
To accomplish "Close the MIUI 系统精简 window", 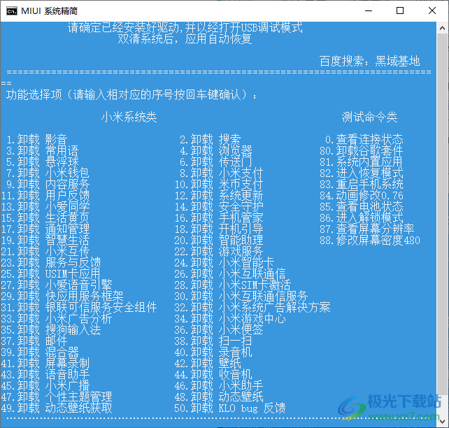I will click(432, 11).
